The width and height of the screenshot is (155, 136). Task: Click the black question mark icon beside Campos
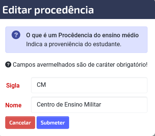coord(8,64)
